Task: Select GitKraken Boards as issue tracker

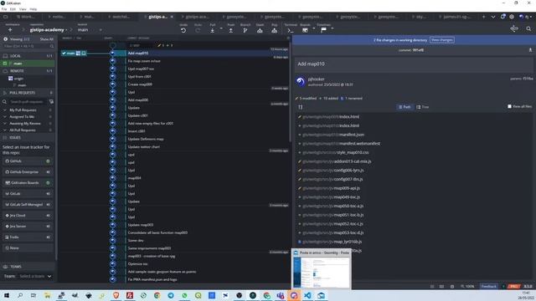Action: (28, 183)
